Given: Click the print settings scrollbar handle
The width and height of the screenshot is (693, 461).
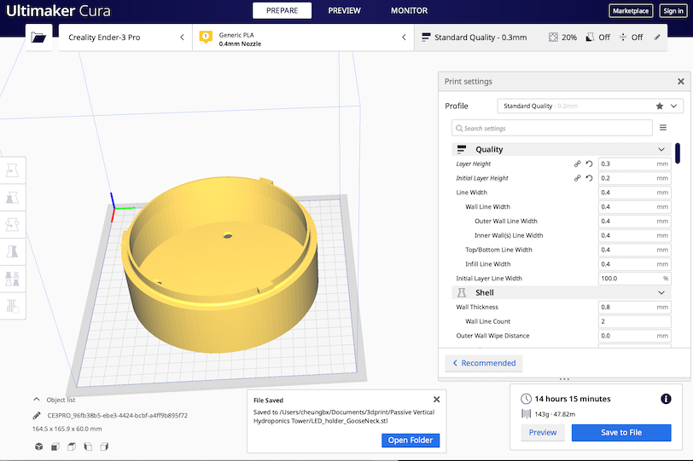Looking at the screenshot, I should coord(678,153).
